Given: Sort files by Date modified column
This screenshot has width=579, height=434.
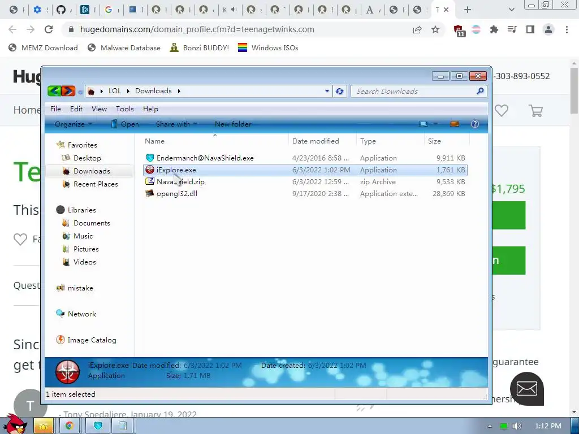Looking at the screenshot, I should pyautogui.click(x=322, y=141).
